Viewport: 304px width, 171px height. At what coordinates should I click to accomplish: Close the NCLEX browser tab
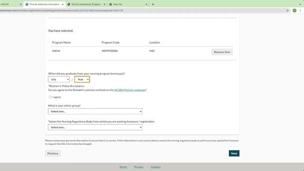point(21,4)
